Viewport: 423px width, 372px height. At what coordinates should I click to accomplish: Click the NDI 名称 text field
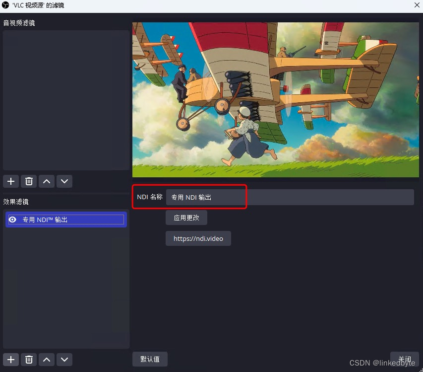coord(290,197)
